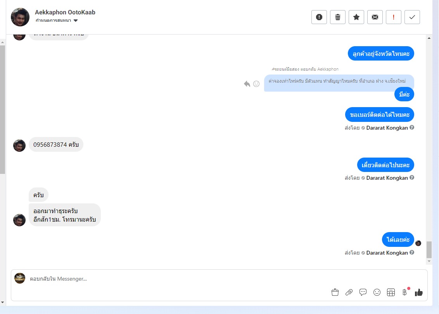Reply to the quoted message with arrow icon
This screenshot has width=439, height=314.
[x=247, y=84]
